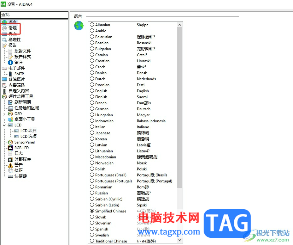Select the Simplified Chinese radio button

92,211
